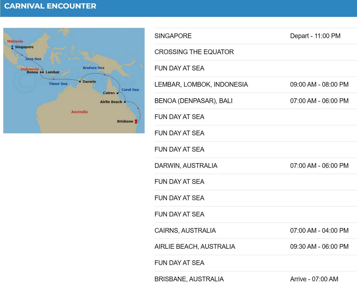Click the red Brisbane arrival marker on map
The width and height of the screenshot is (357, 286).
pos(136,121)
